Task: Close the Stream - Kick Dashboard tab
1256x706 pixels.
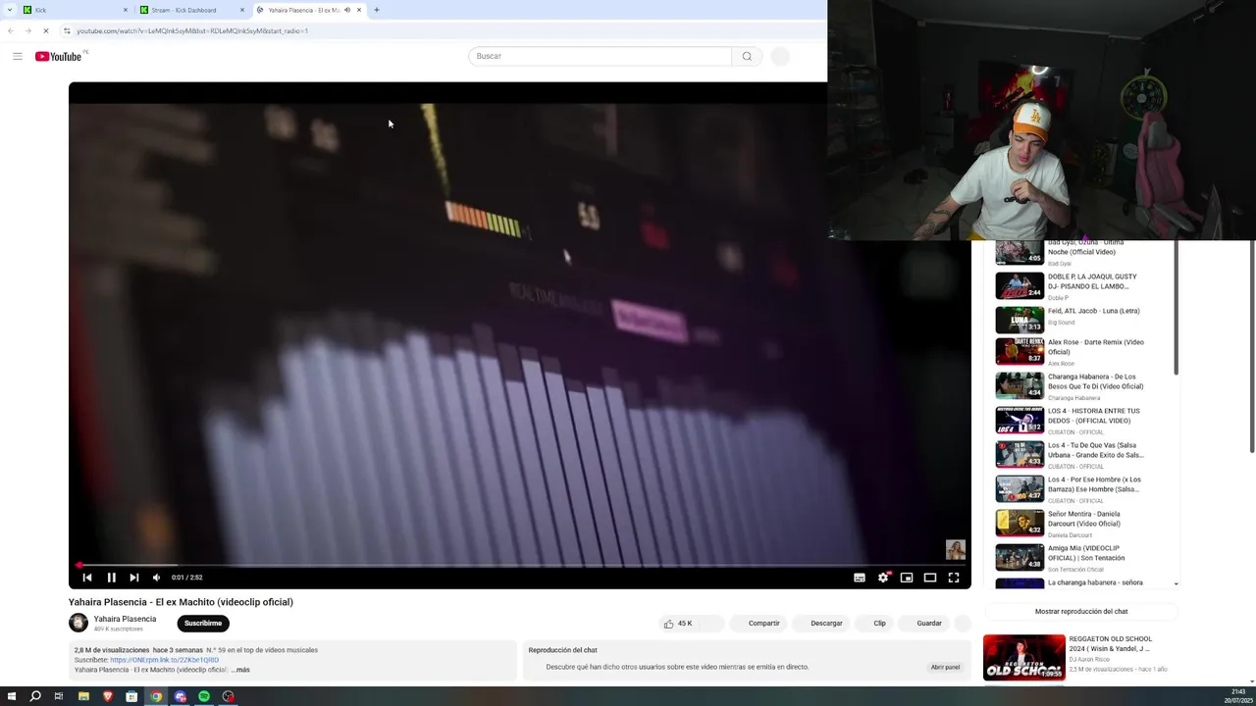Action: [242, 10]
